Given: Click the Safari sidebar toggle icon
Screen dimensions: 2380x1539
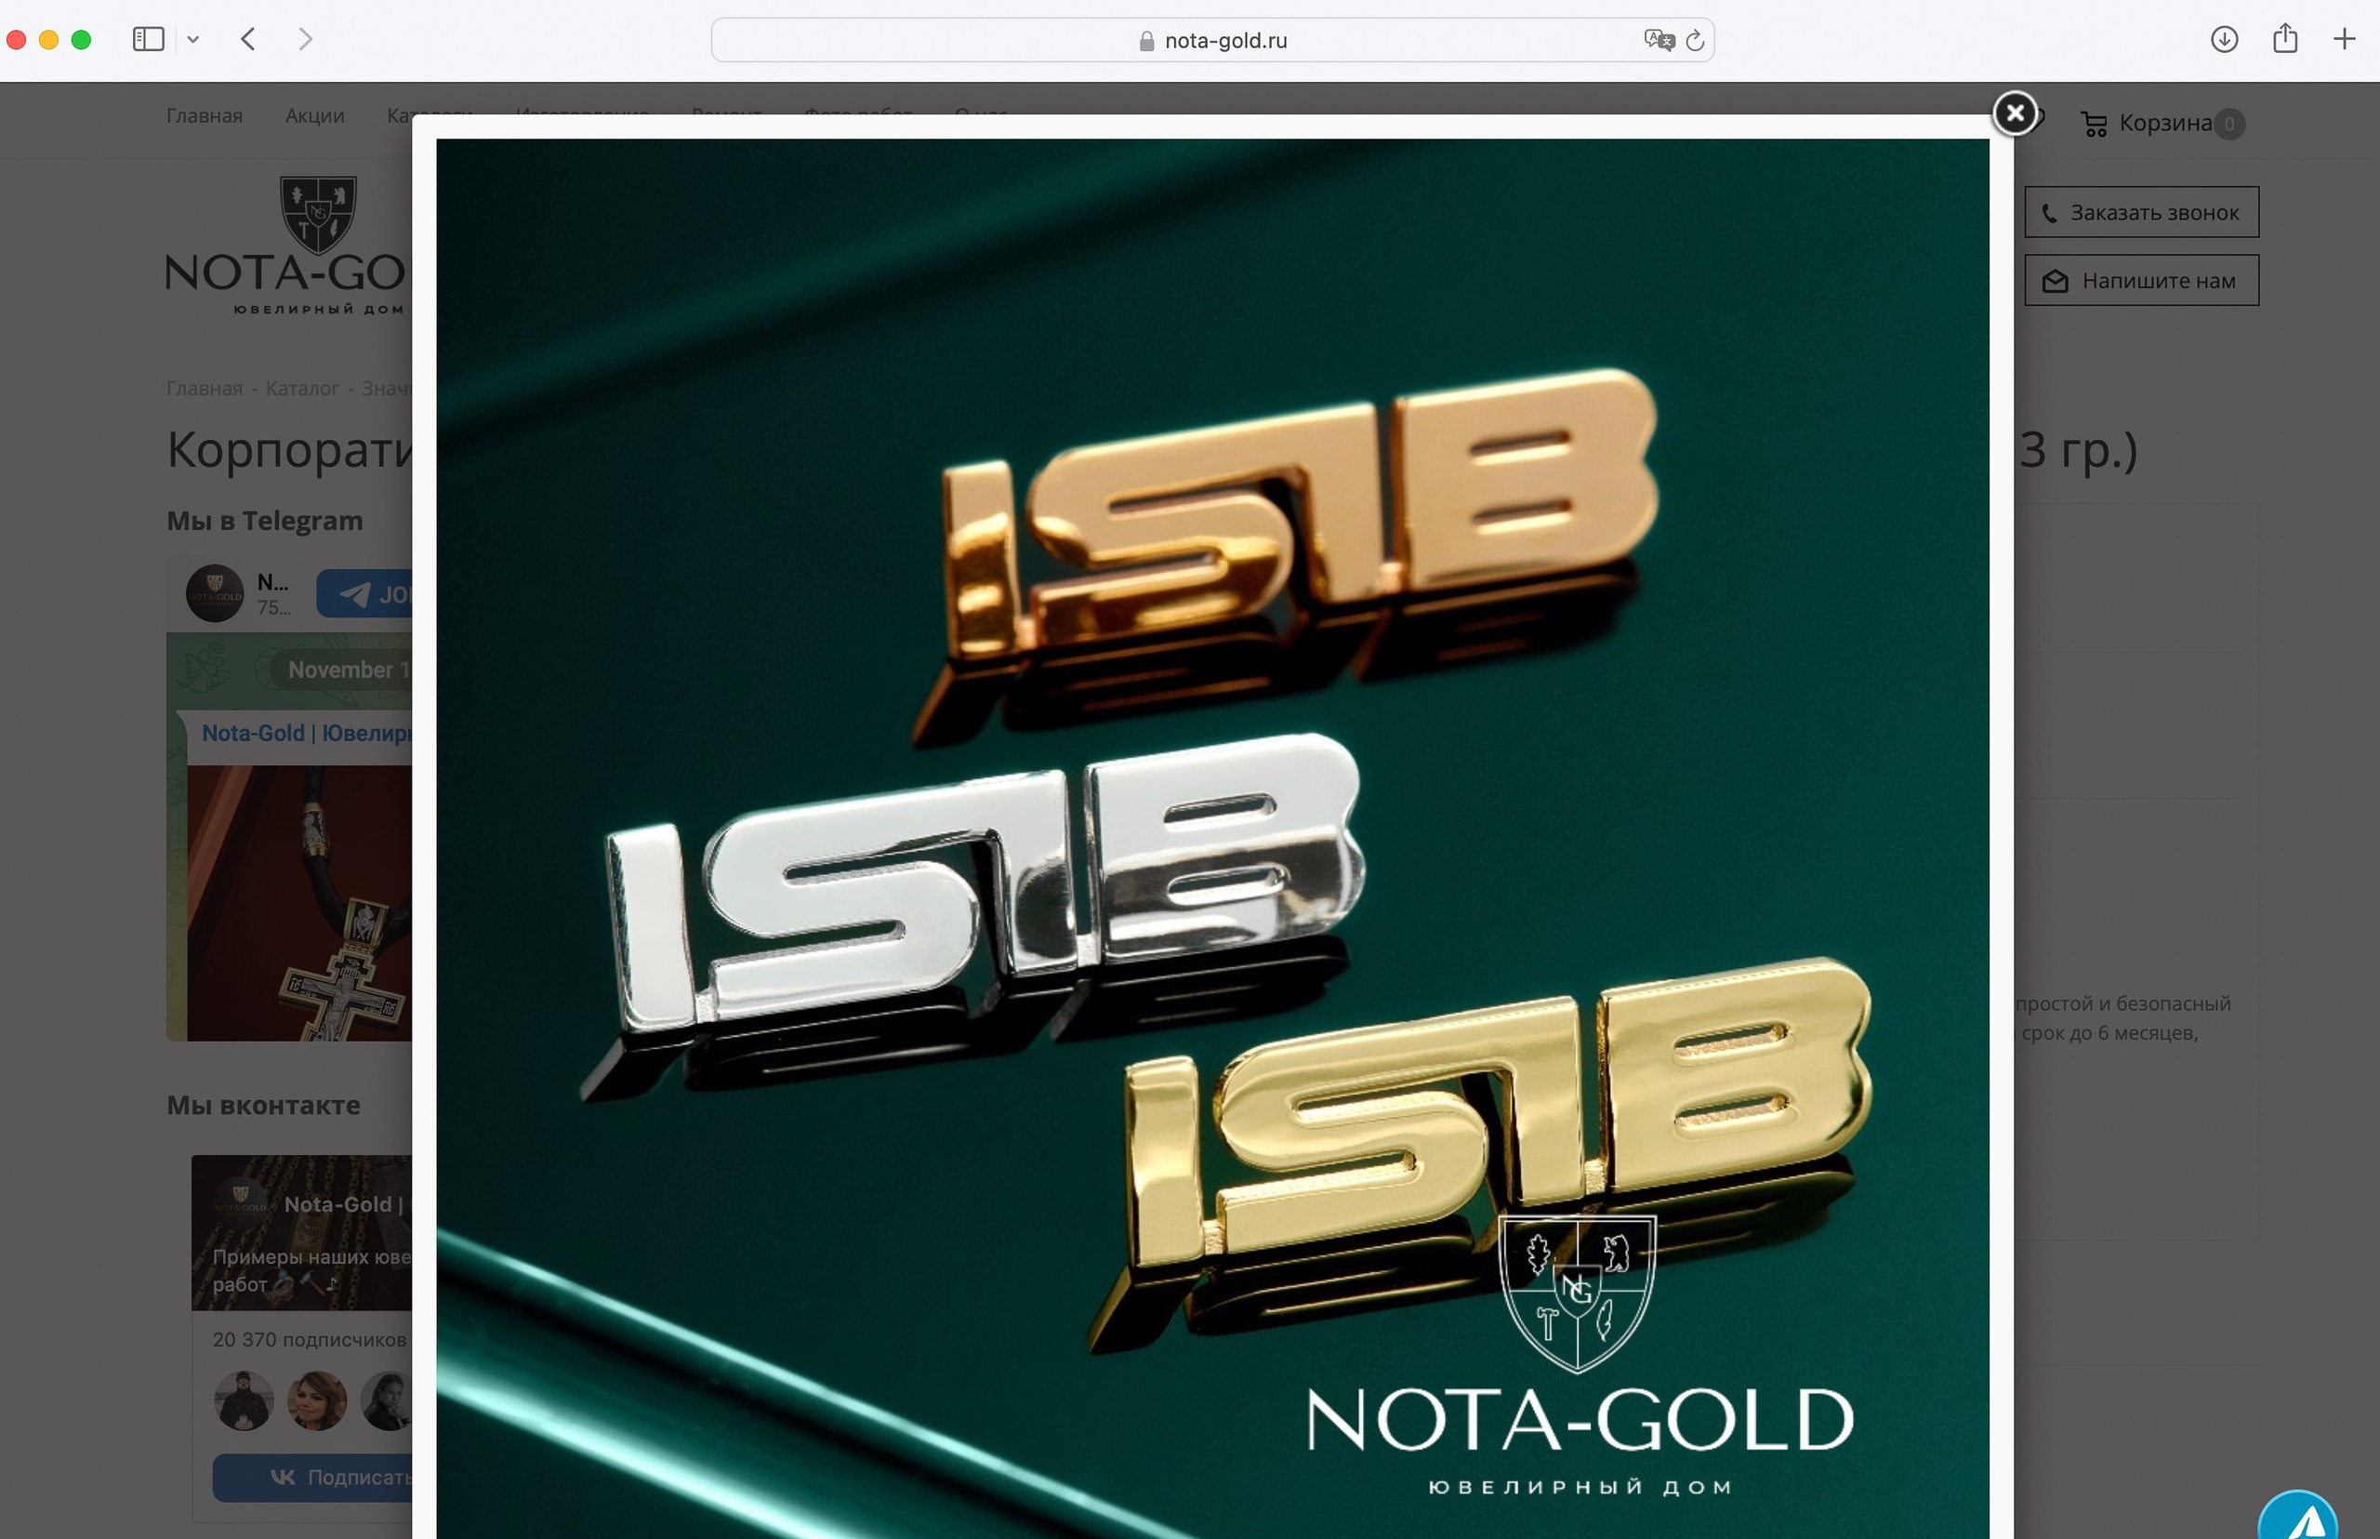Looking at the screenshot, I should (148, 39).
